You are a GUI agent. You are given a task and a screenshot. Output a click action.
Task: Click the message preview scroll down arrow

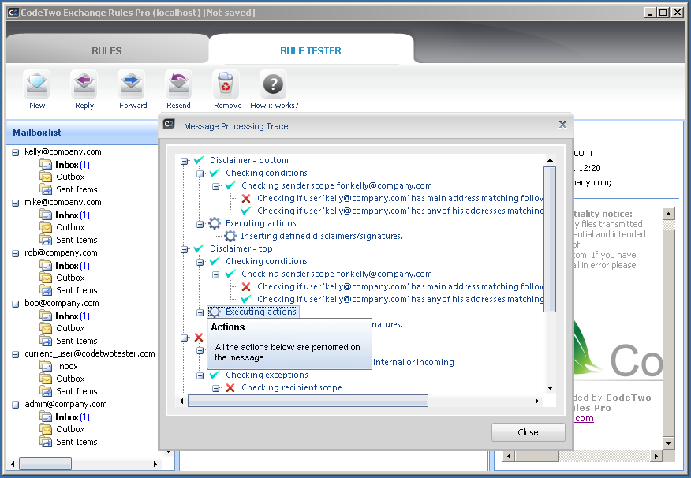tap(669, 443)
